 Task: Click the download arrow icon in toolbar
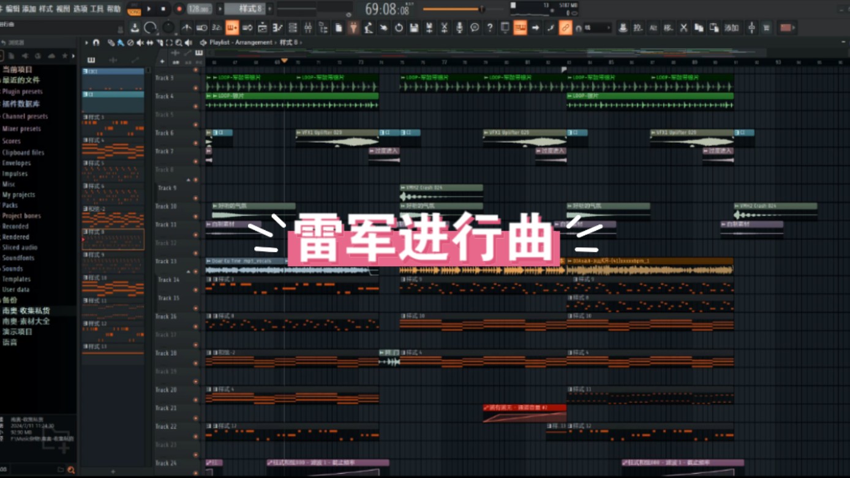(135, 28)
